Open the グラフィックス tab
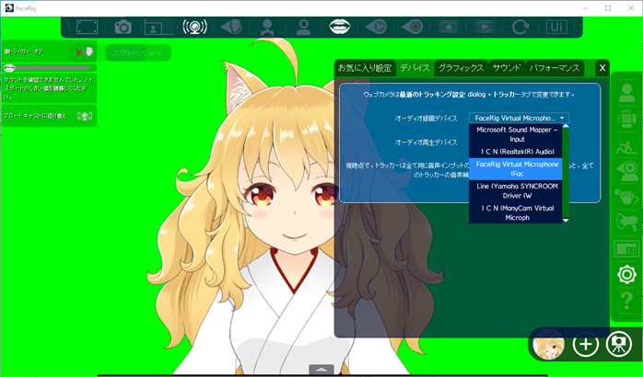The image size is (643, 377). pyautogui.click(x=462, y=68)
